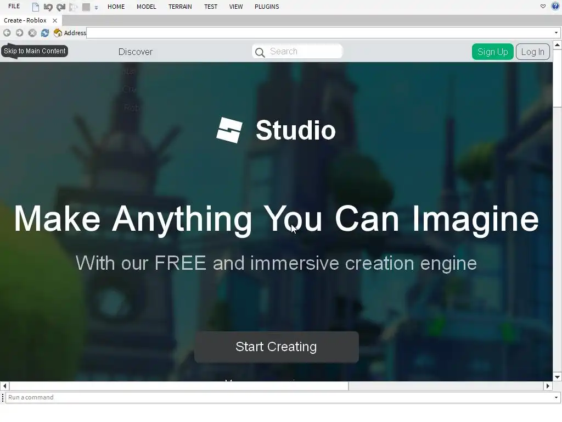Click the New file icon
The width and height of the screenshot is (562, 422).
[x=36, y=7]
